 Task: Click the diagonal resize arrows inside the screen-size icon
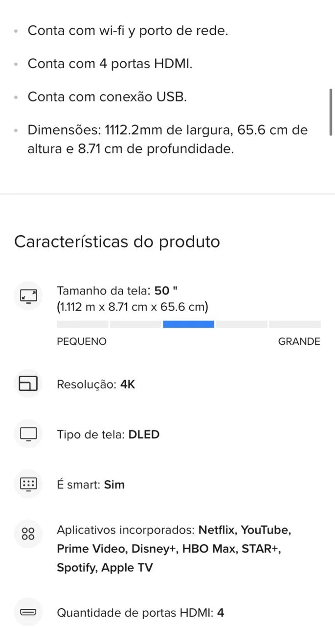(x=28, y=296)
